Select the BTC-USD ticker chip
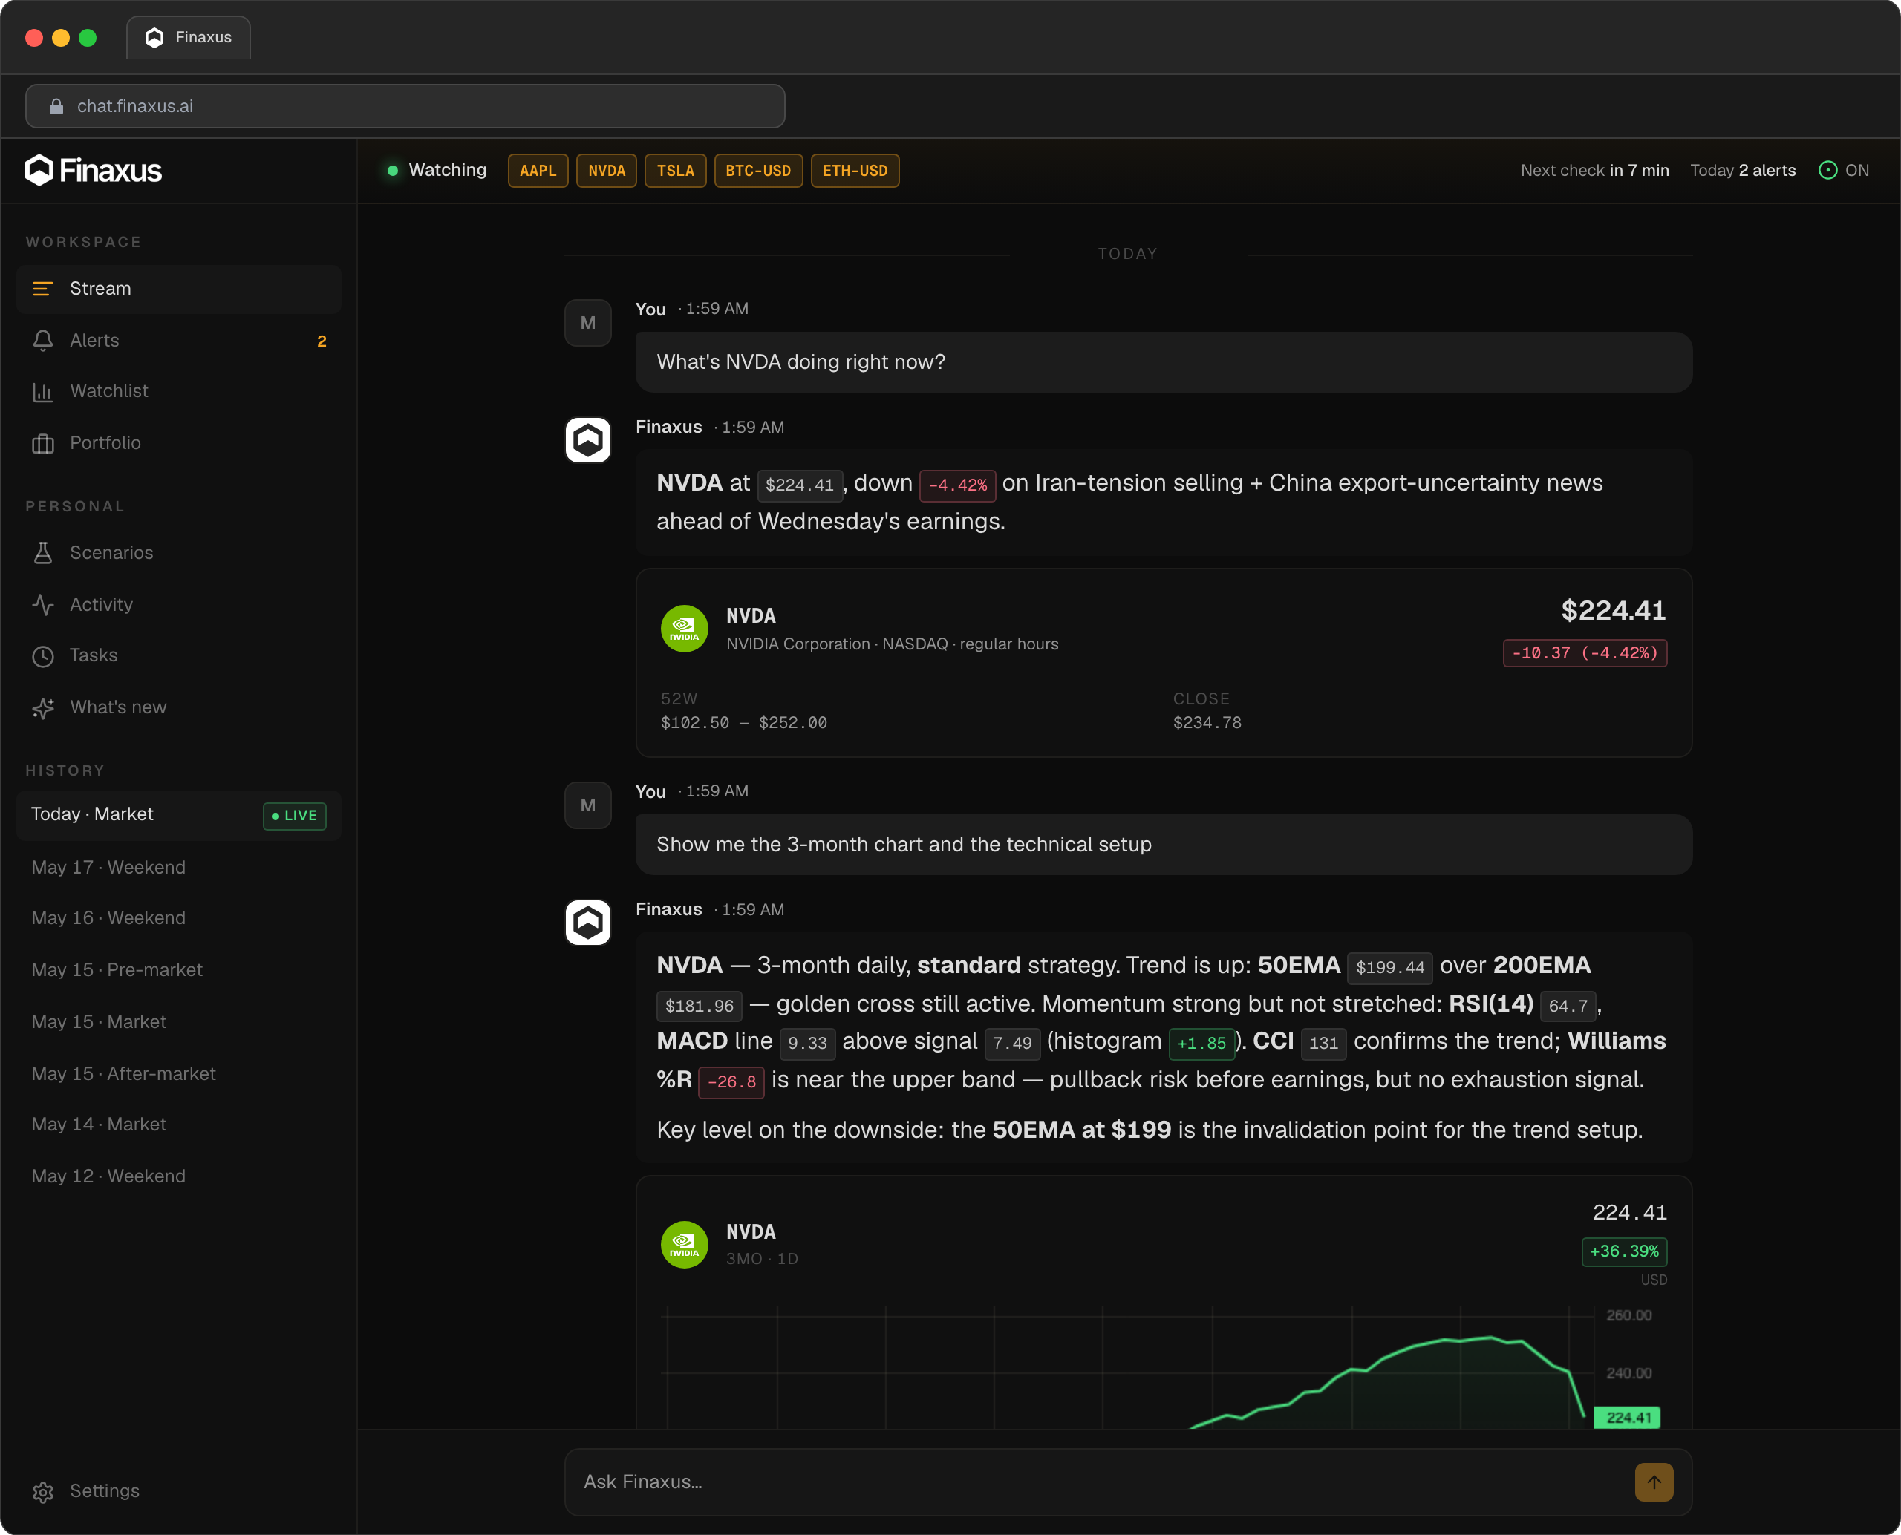Screen dimensions: 1901x1535 [758, 171]
